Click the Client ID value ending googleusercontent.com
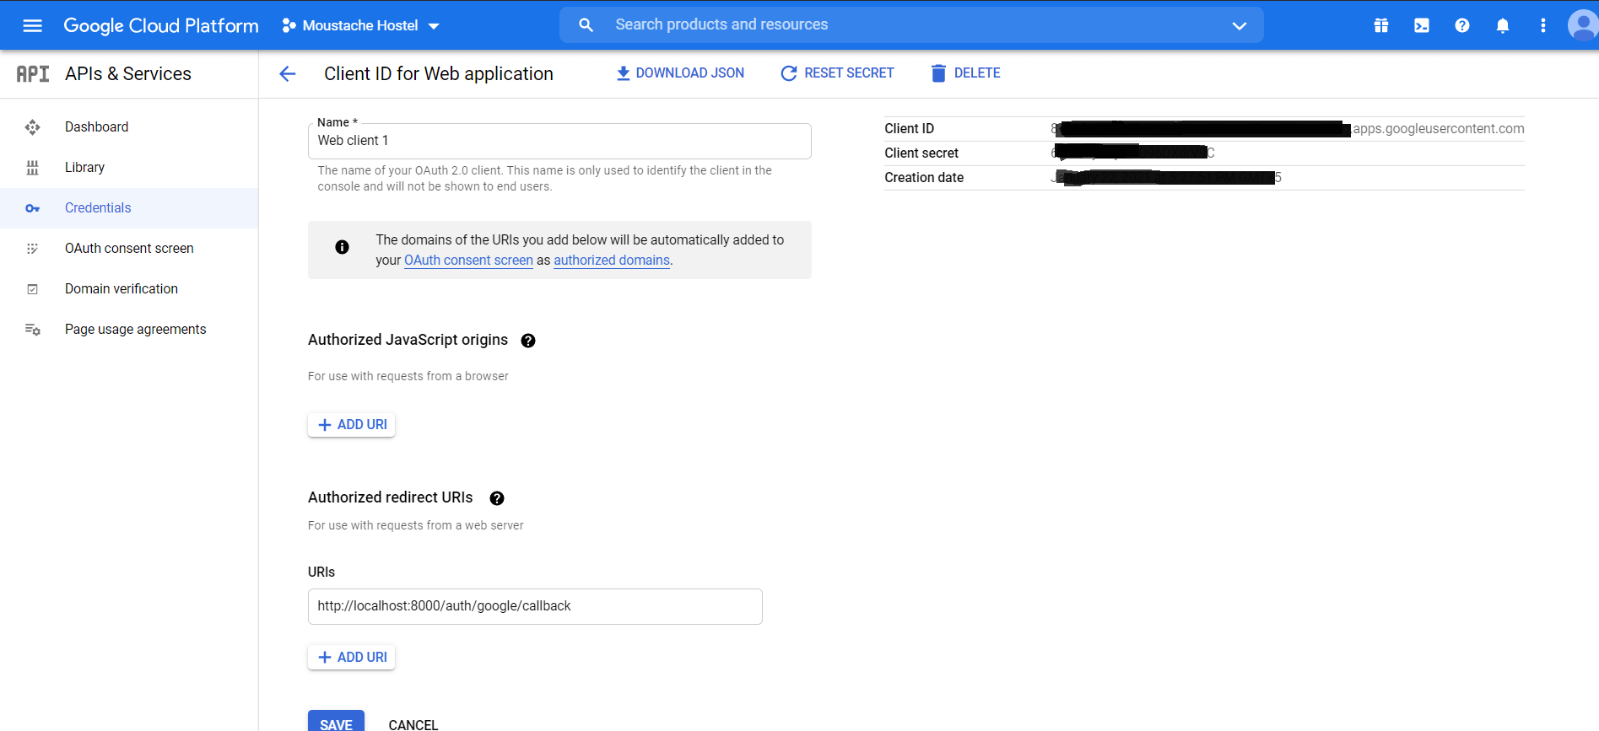 (x=1287, y=129)
